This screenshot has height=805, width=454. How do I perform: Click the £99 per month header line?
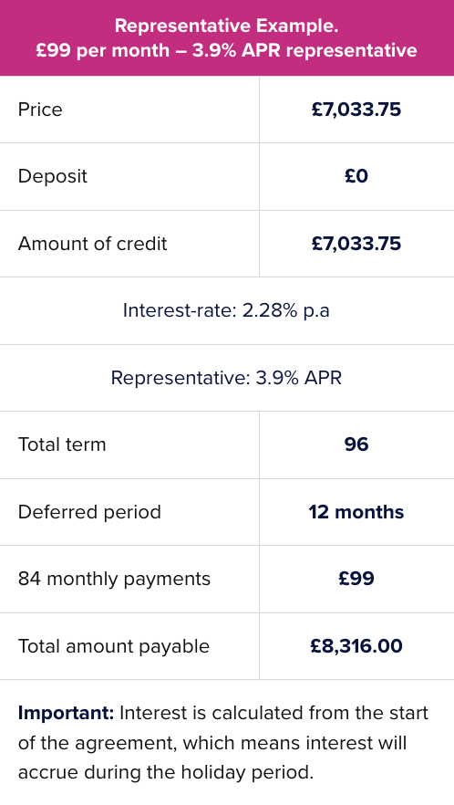(226, 51)
